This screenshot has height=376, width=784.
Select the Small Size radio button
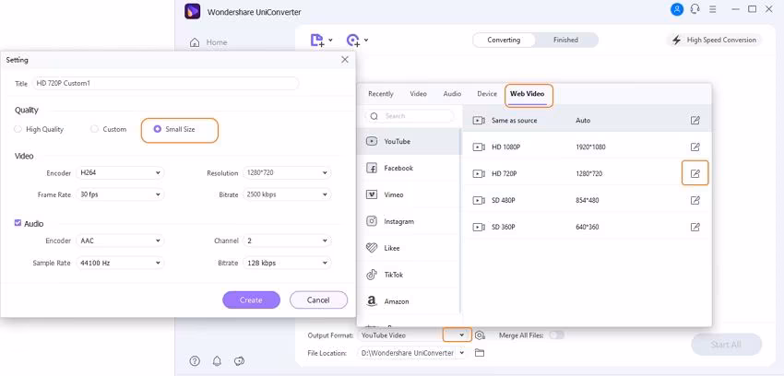coord(158,129)
